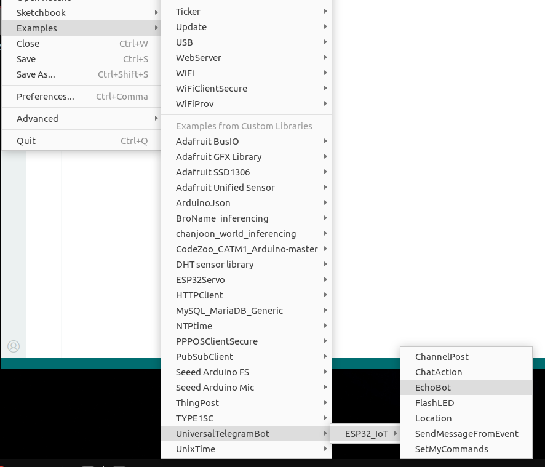Open PPPOSClientSecure examples
The image size is (545, 467).
247,341
